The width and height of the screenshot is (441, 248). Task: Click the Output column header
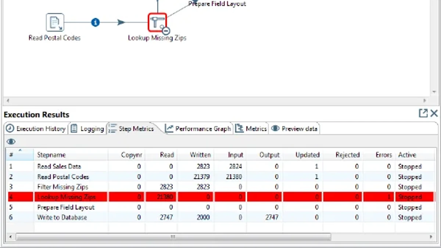264,155
